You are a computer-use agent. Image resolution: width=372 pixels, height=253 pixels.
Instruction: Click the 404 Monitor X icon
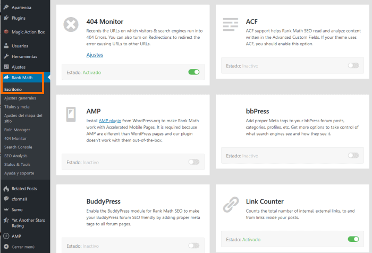(71, 24)
